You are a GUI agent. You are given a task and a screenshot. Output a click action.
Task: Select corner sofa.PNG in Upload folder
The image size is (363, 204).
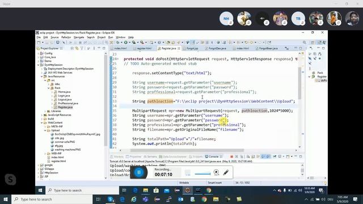tap(65, 142)
